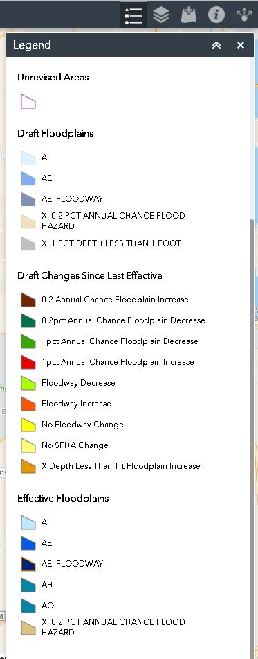Click the No Floodway Change yellow swatch
Viewport: 258px width, 659px height.
point(28,425)
